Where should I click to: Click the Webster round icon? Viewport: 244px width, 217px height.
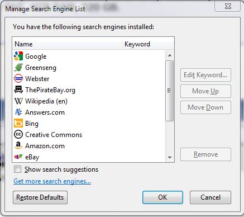click(x=18, y=78)
